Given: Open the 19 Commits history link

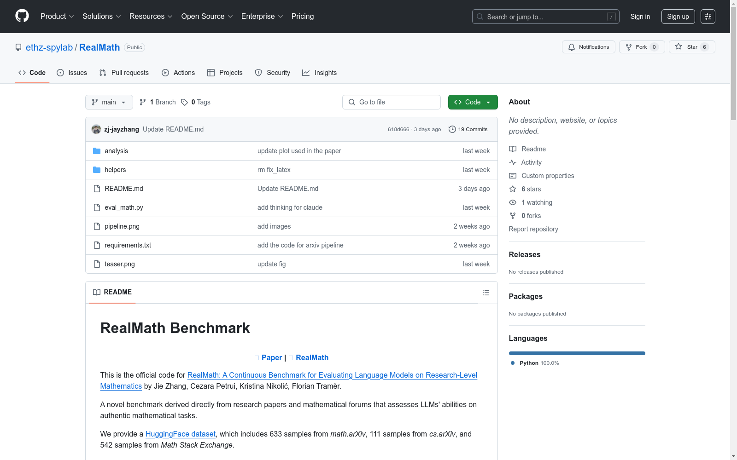Looking at the screenshot, I should coord(468,129).
